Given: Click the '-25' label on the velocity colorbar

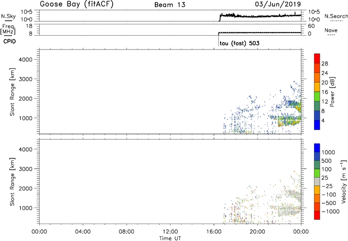Looking at the screenshot, I should pyautogui.click(x=327, y=186).
